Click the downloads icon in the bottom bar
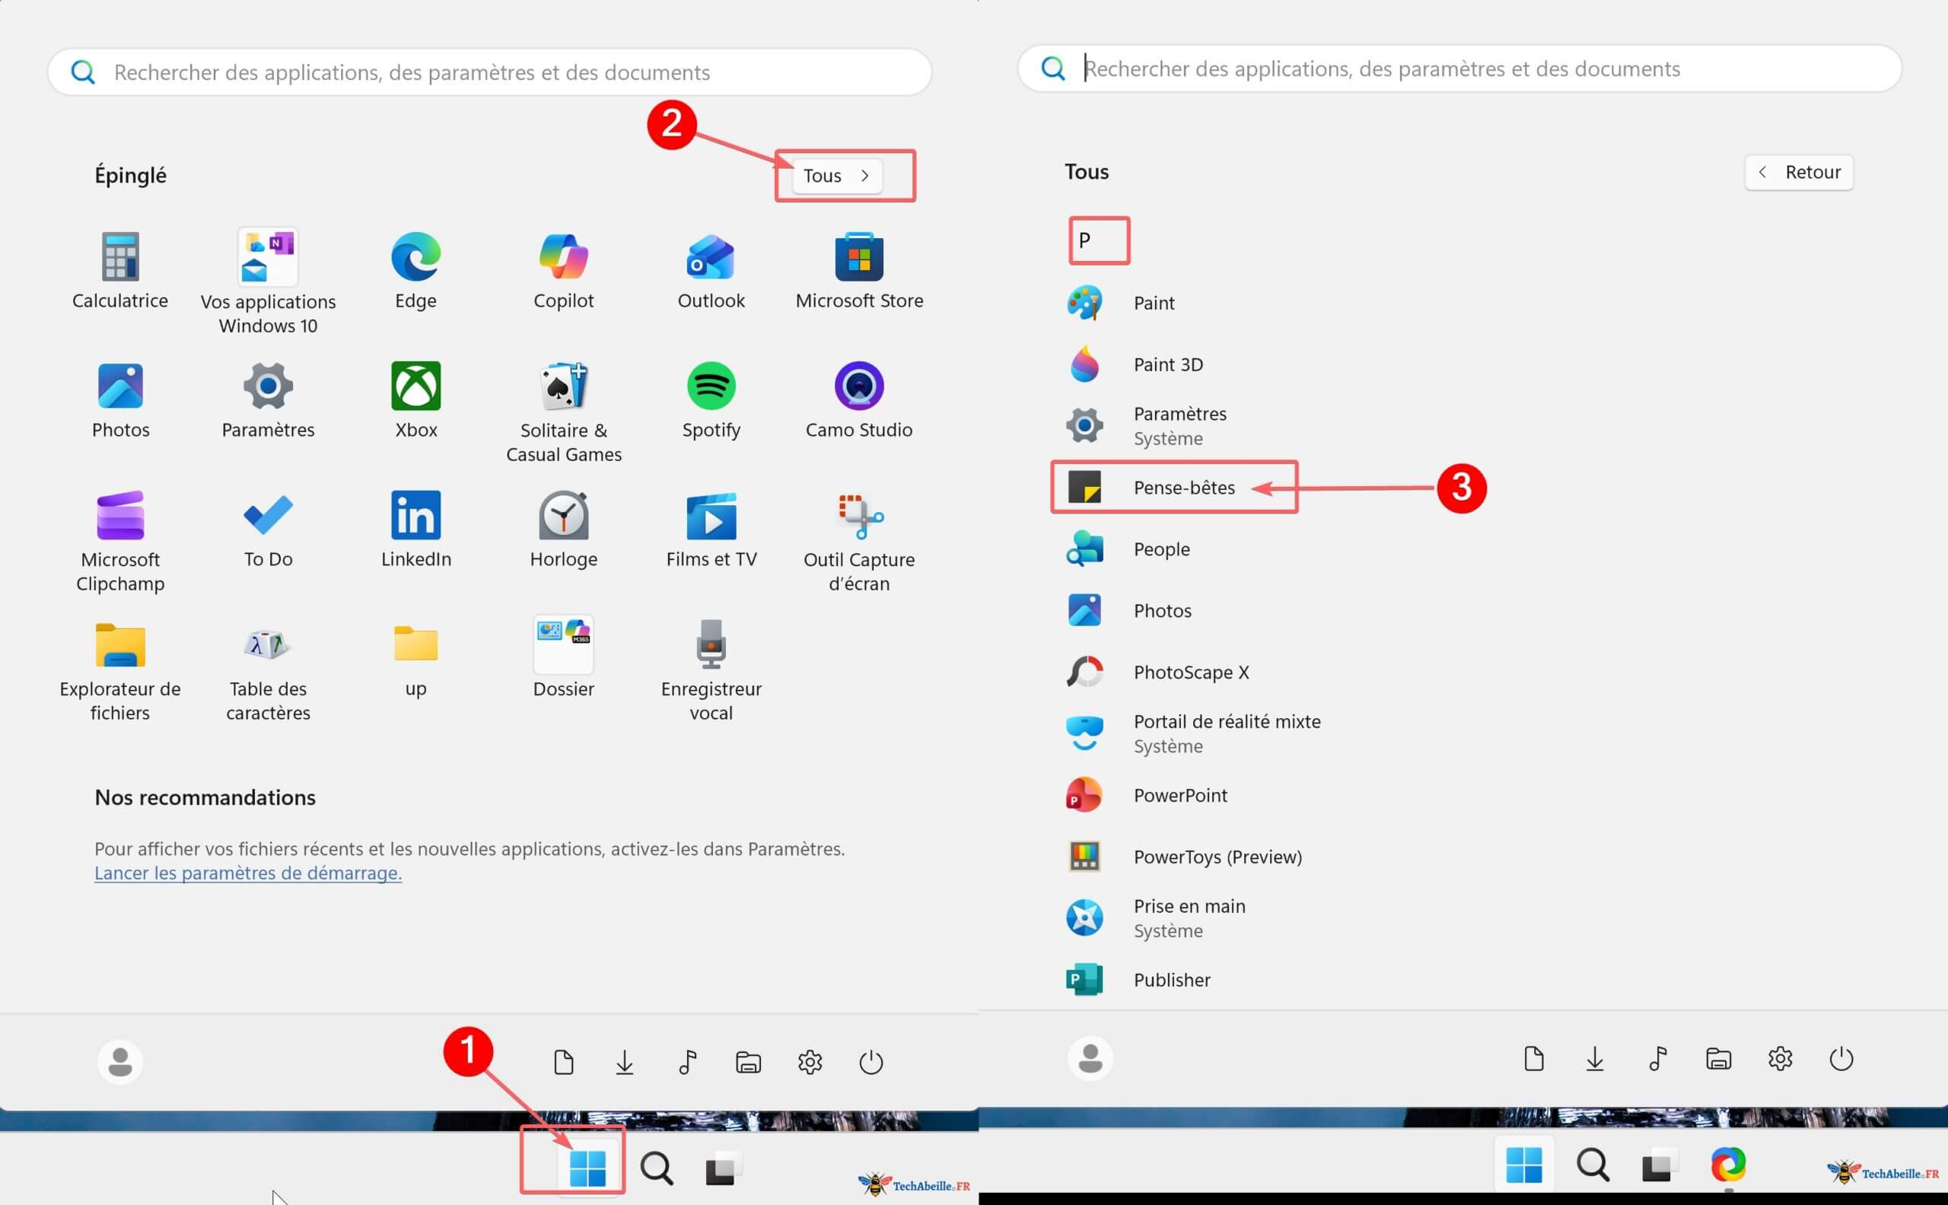The height and width of the screenshot is (1205, 1948). 625,1061
